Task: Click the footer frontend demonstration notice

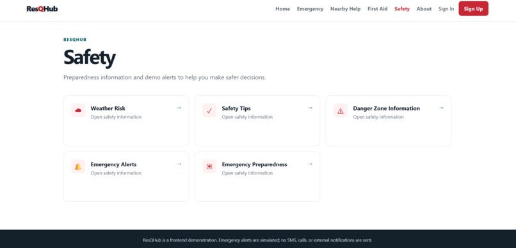Action: pos(257,240)
